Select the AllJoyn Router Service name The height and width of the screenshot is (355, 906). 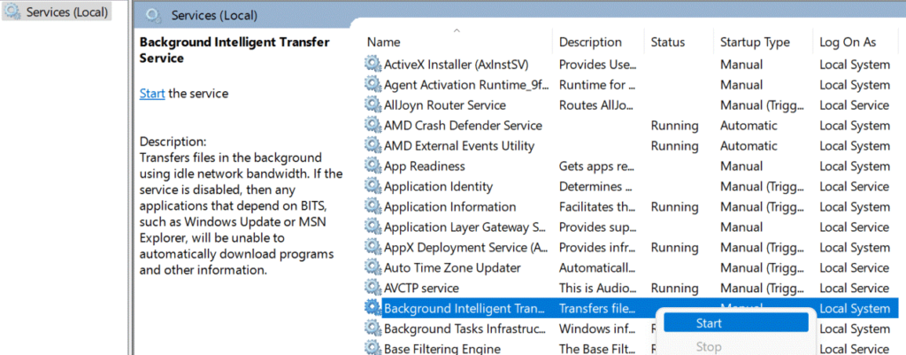[445, 104]
